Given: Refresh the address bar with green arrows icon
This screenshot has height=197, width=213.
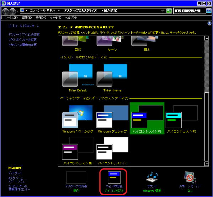Looking at the screenshot, I should tap(169, 11).
